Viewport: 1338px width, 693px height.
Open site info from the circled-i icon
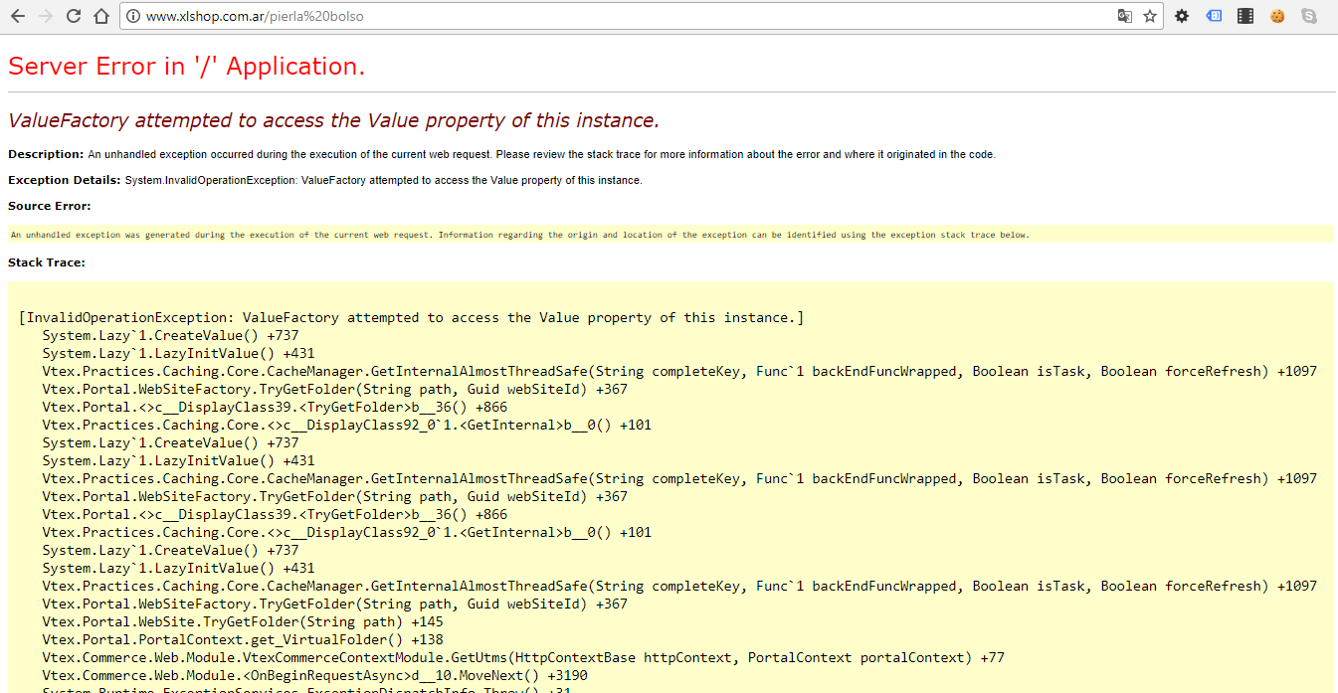click(135, 16)
